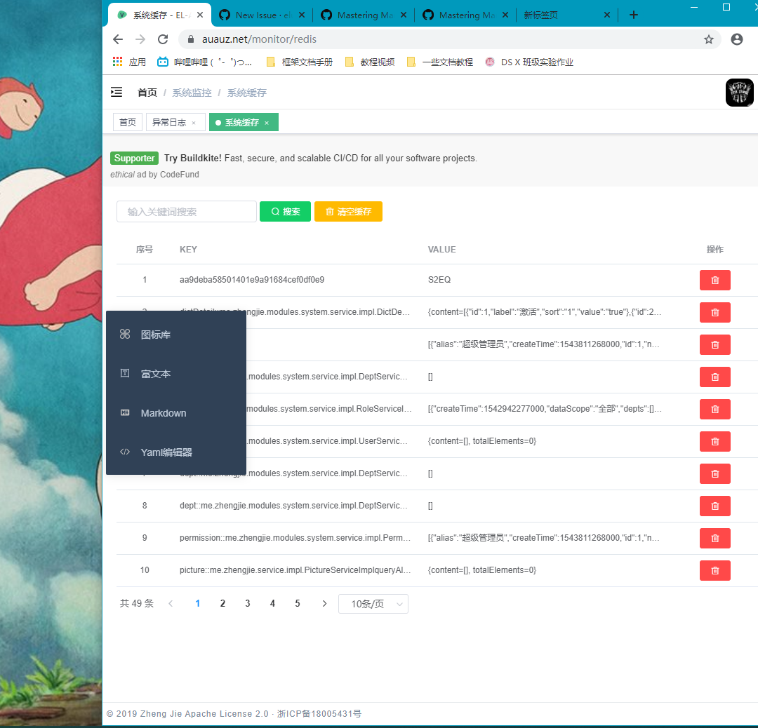Viewport: 758px width, 728px height.
Task: Click the address bar URL auauz.net/monitor/redis
Action: tap(259, 39)
